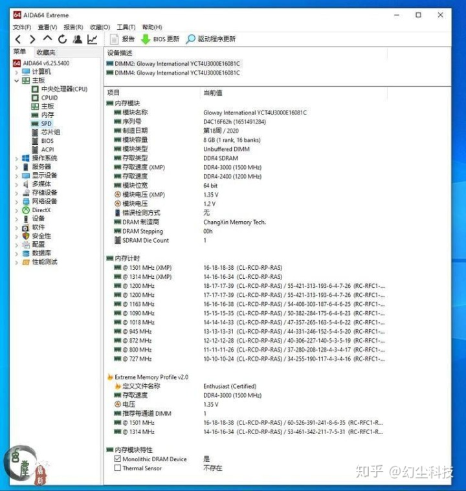Open the 报告(R) menu

click(73, 27)
